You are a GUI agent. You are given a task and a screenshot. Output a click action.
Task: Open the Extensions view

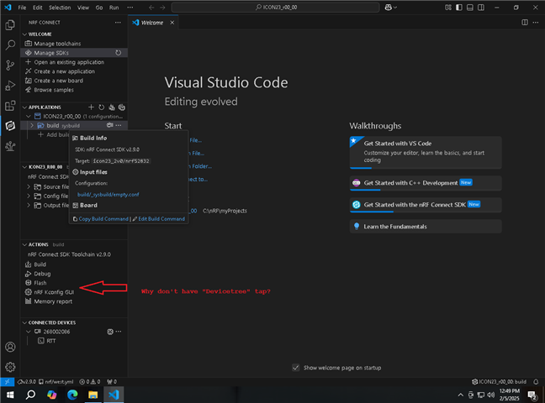point(10,105)
